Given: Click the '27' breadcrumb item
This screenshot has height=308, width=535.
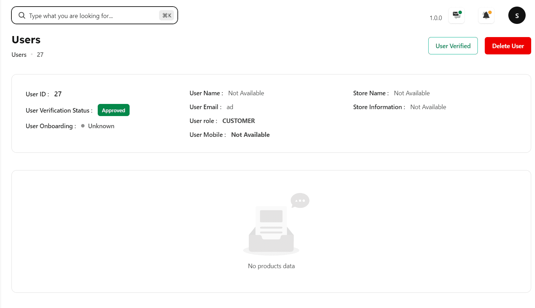Looking at the screenshot, I should point(40,55).
